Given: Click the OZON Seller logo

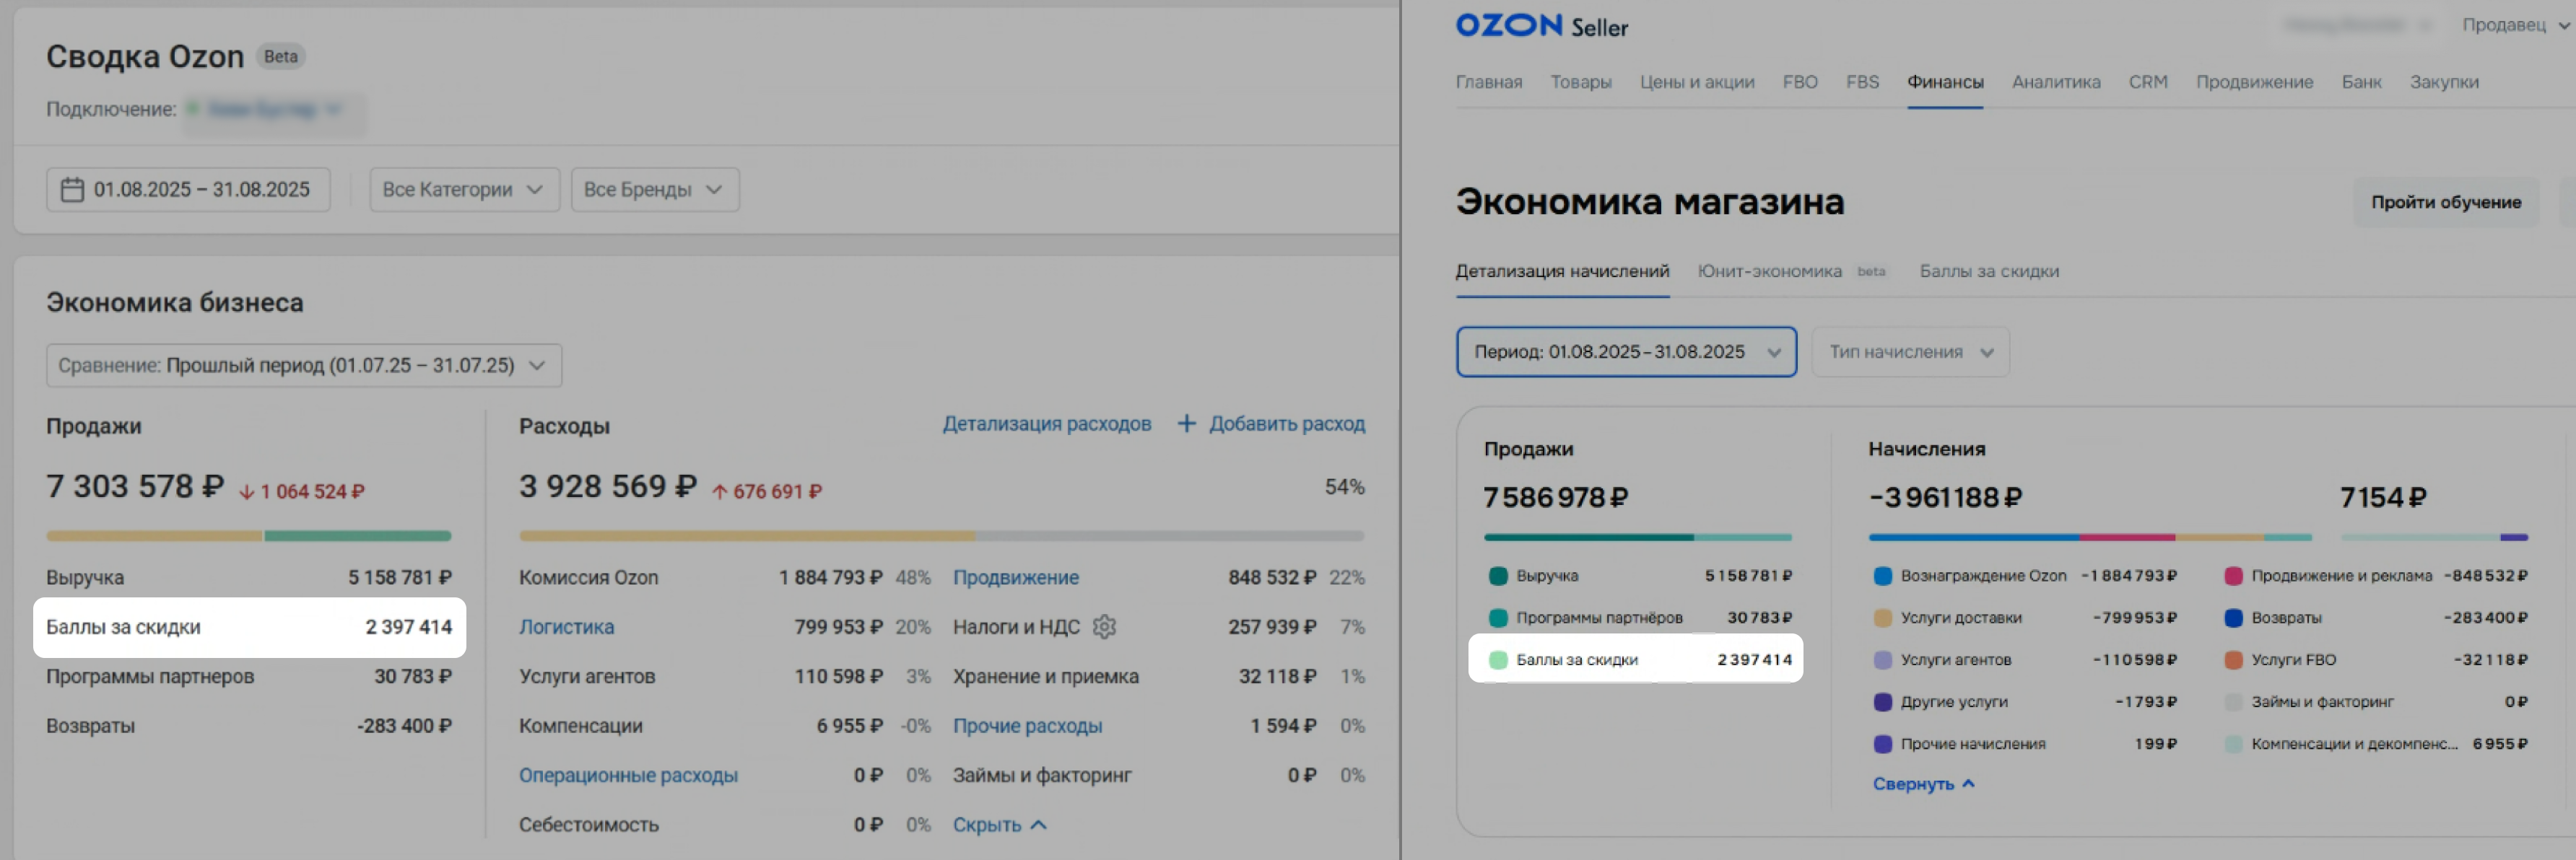Looking at the screenshot, I should [1541, 26].
